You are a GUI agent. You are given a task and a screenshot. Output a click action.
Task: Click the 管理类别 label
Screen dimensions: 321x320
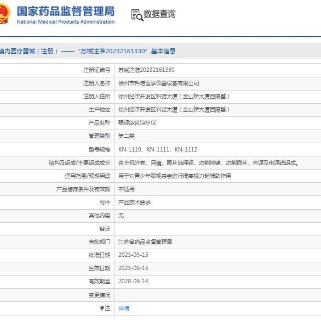(x=99, y=136)
